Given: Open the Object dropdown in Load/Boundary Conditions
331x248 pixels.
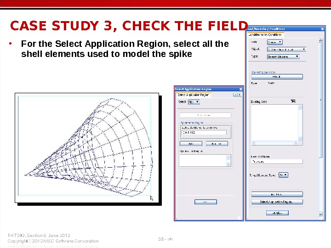Looking at the screenshot, I should (286, 50).
